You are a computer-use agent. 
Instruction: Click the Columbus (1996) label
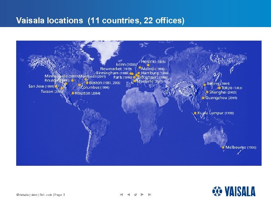(x=95, y=87)
